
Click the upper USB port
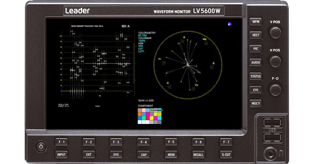pos(272,123)
